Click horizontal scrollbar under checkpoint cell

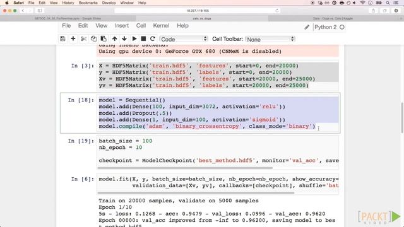pyautogui.click(x=185, y=168)
